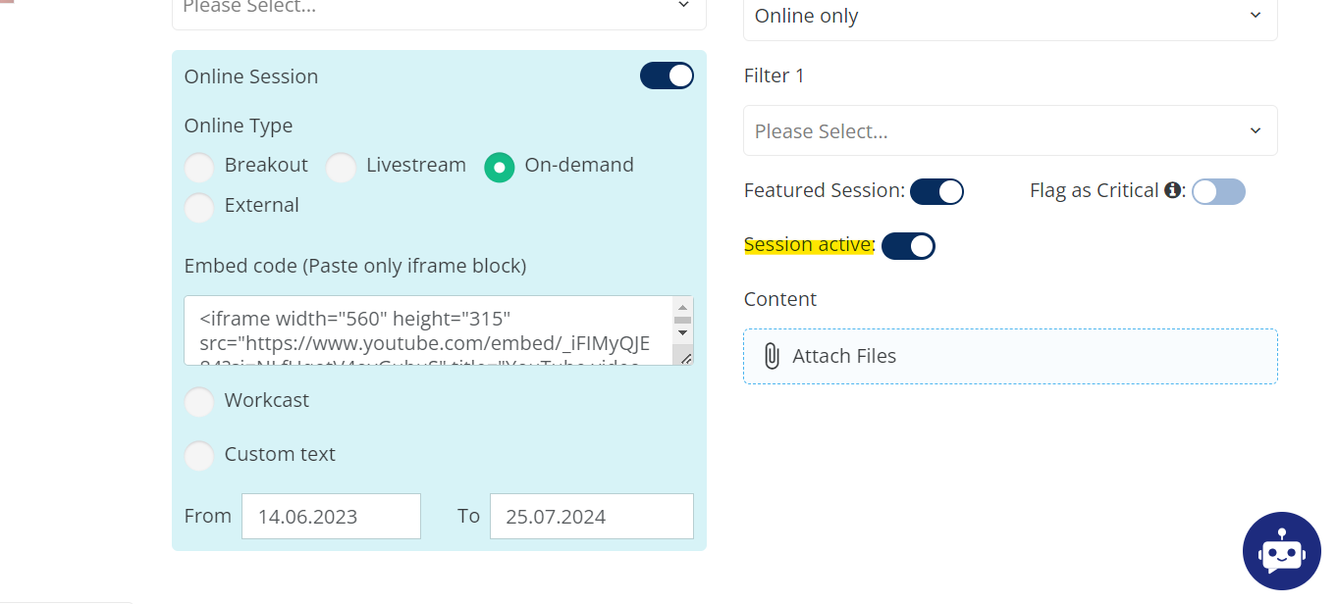Click the From date field

tap(331, 516)
